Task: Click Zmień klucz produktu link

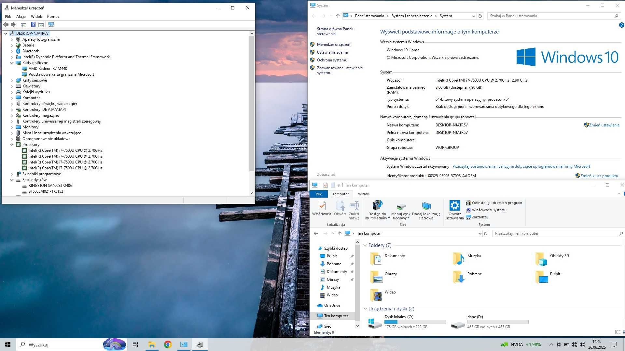Action: 599,176
